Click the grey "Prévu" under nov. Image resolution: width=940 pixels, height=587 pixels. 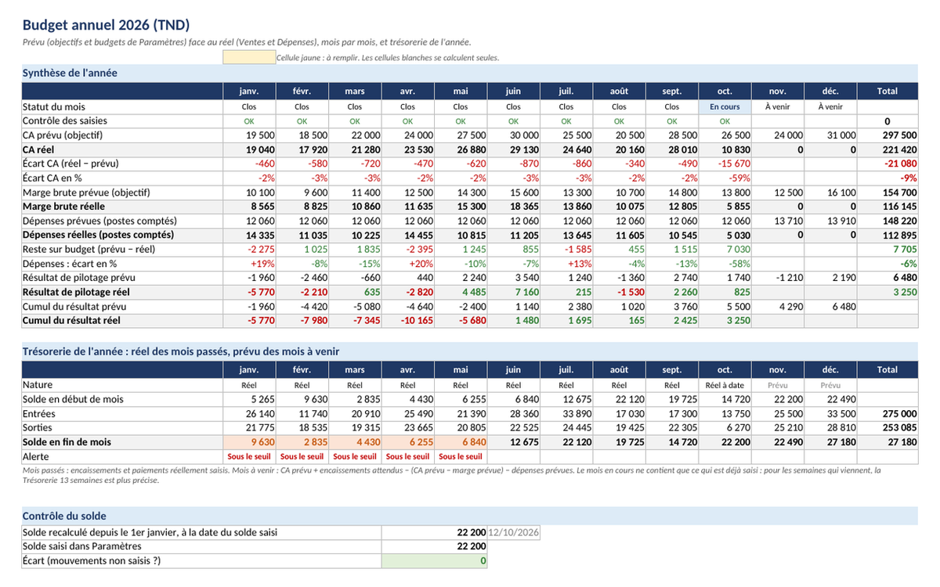point(778,385)
